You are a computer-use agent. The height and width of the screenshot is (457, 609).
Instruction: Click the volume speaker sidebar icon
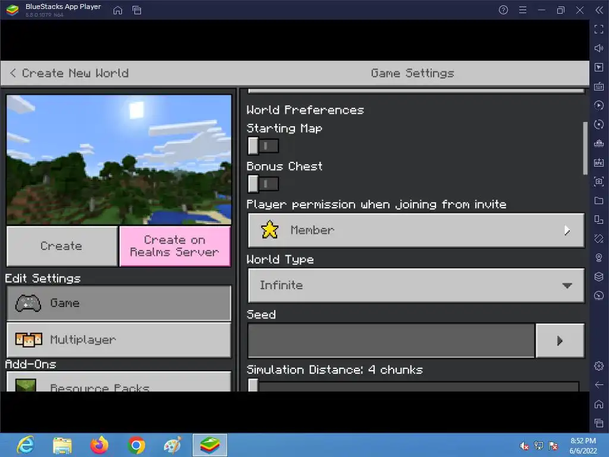click(x=599, y=48)
